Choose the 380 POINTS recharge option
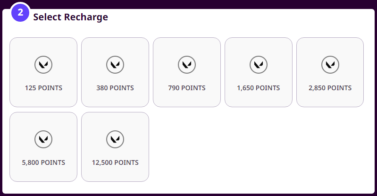 (x=115, y=72)
